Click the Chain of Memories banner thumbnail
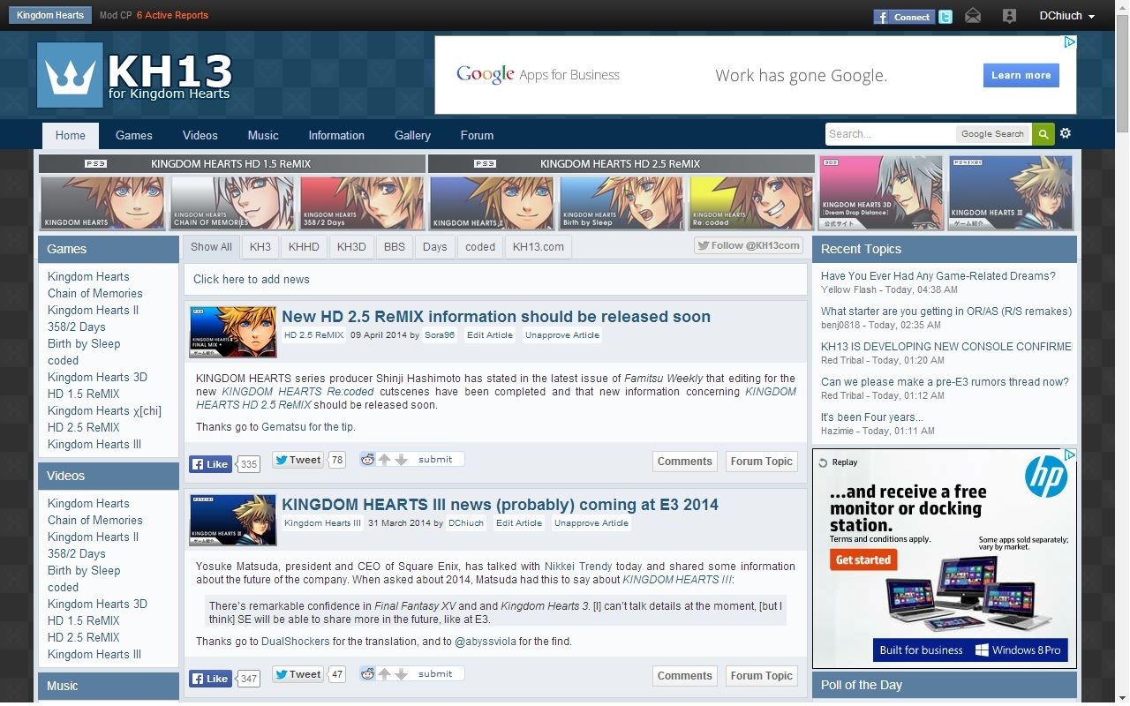This screenshot has width=1130, height=706. point(232,203)
